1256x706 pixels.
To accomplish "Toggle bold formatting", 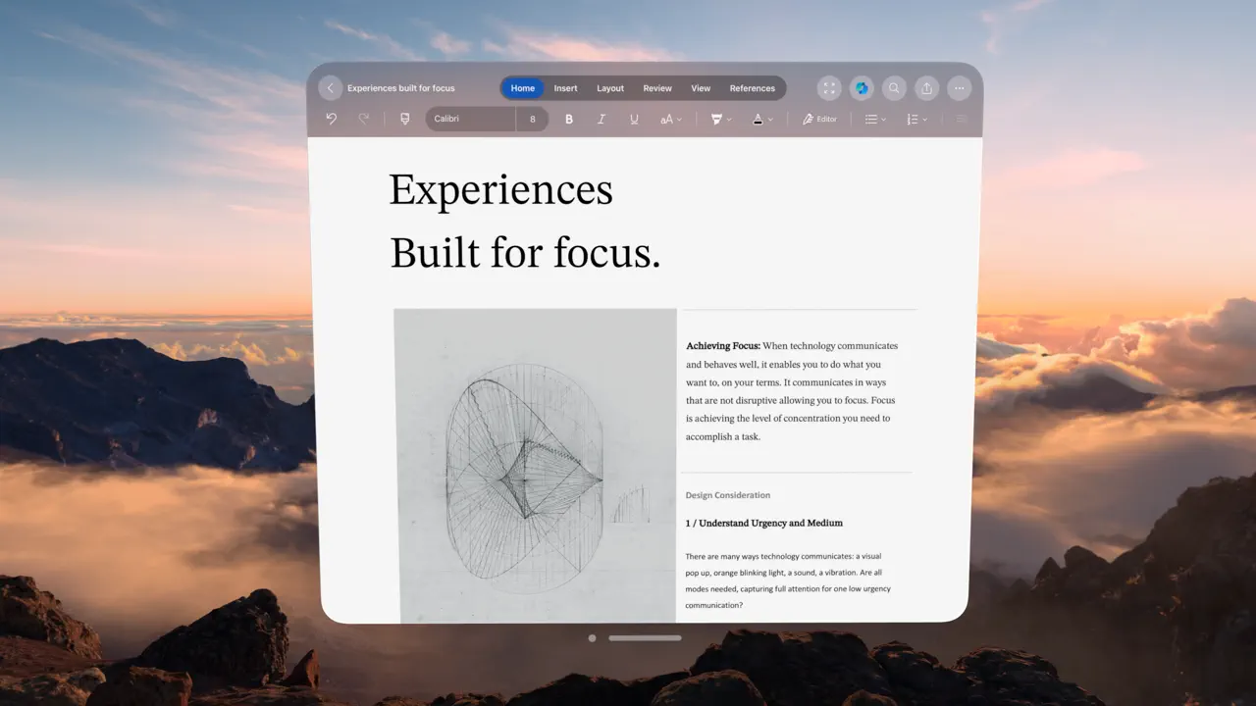I will tap(569, 119).
